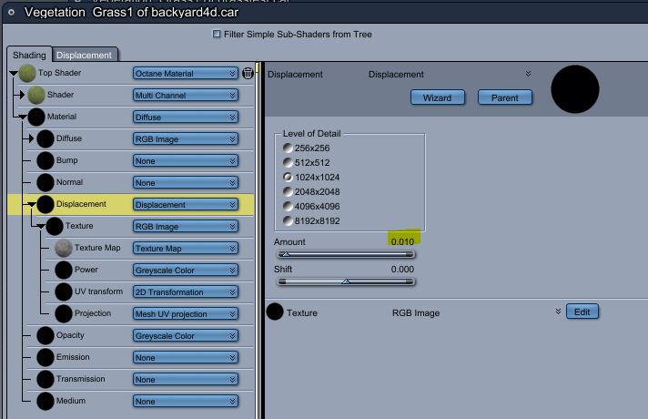Open the 2D Transformation dropdown

186,292
